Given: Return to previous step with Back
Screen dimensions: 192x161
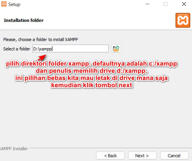Looking at the screenshot, I should (110, 156).
